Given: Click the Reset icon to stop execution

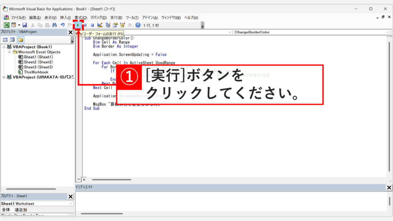Looking at the screenshot, I should 92,25.
